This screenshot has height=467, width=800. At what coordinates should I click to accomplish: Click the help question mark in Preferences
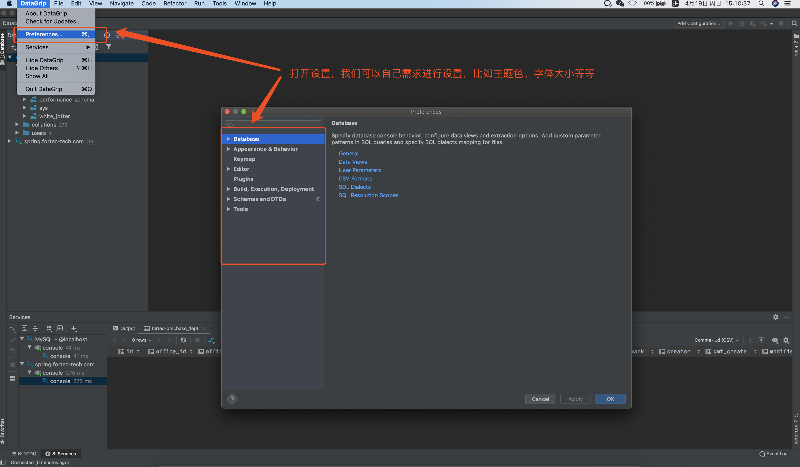(x=232, y=399)
